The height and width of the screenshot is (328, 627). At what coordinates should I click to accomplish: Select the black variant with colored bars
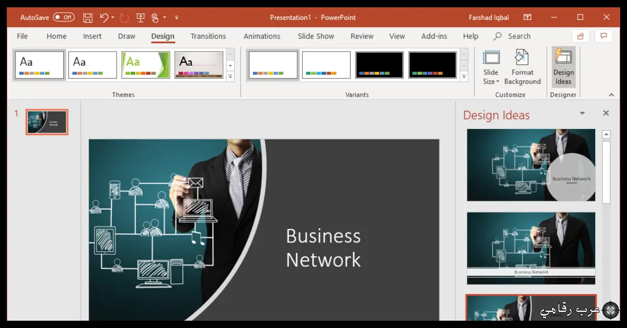[379, 65]
